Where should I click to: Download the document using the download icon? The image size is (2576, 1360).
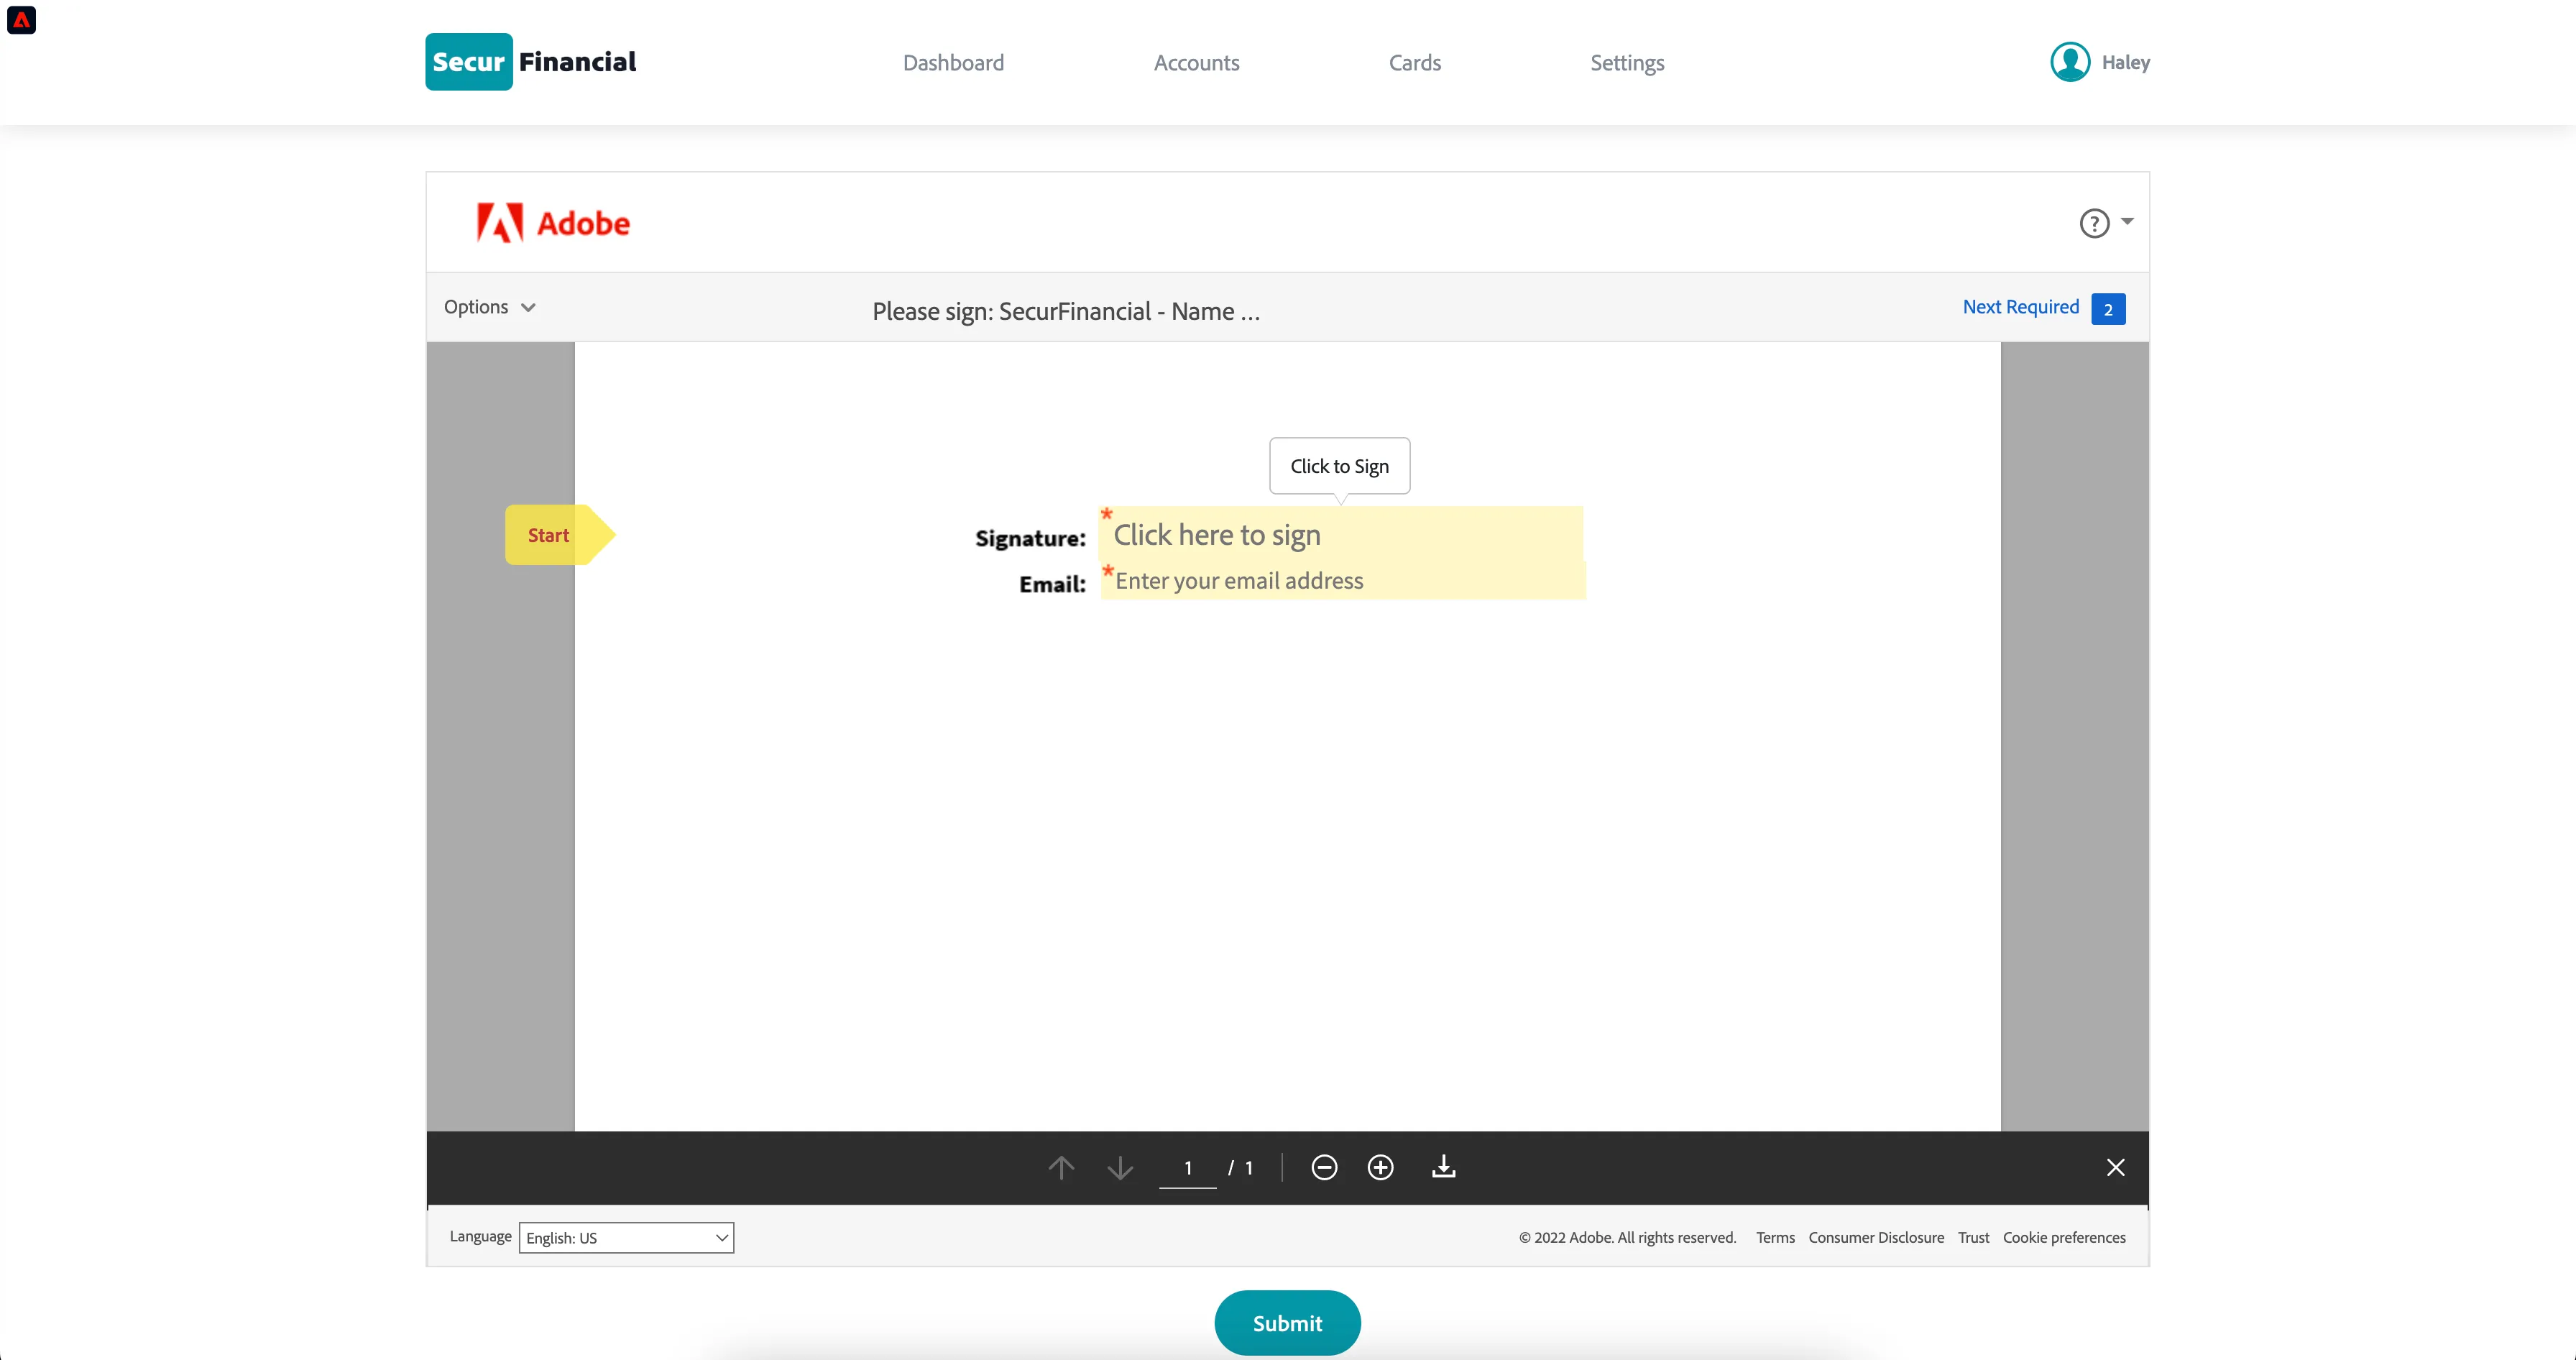click(x=1443, y=1166)
